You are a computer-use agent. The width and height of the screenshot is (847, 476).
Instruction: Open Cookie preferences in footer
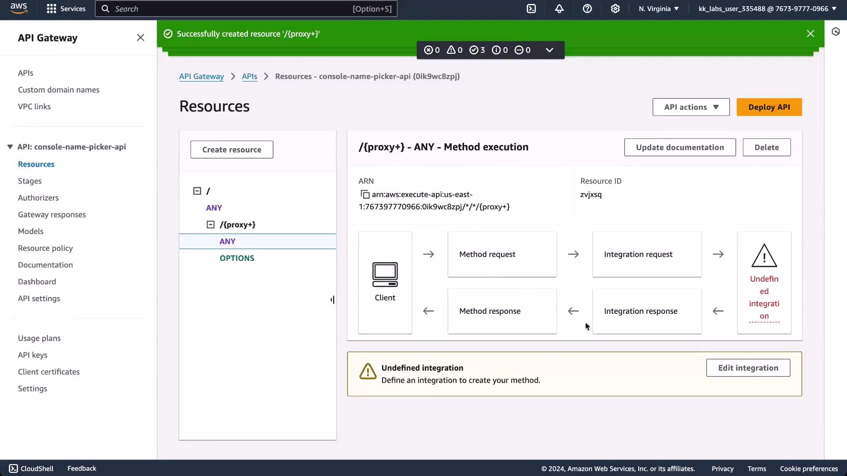click(809, 469)
